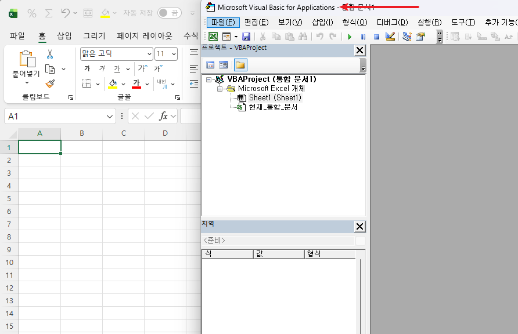The height and width of the screenshot is (334, 518).
Task: Apply yellow fill color in 글꼴 group
Action: pos(113,84)
